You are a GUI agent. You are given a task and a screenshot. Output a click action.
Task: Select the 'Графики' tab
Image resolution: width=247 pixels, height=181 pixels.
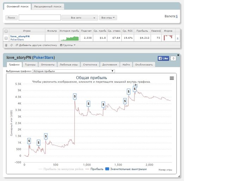click(14, 65)
